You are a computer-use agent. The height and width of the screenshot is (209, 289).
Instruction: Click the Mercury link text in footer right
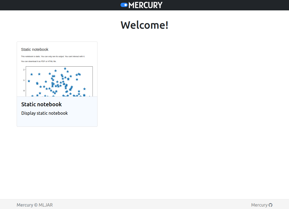click(259, 205)
